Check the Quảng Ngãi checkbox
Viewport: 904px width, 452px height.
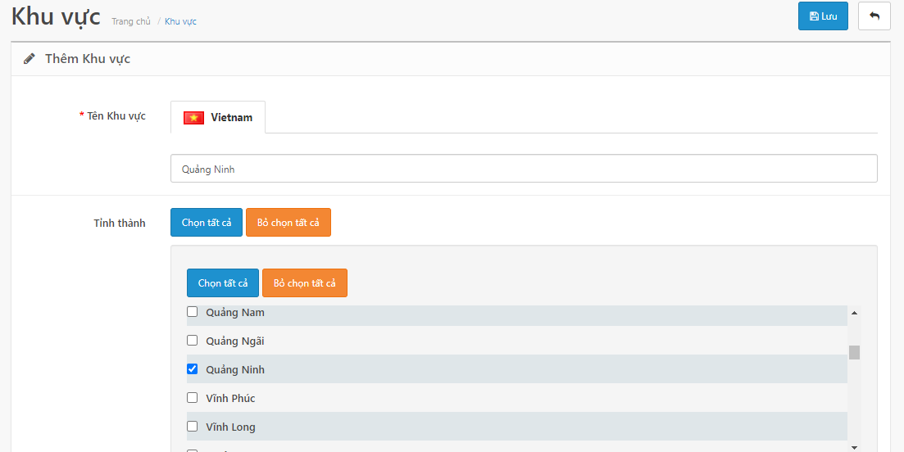pos(193,341)
